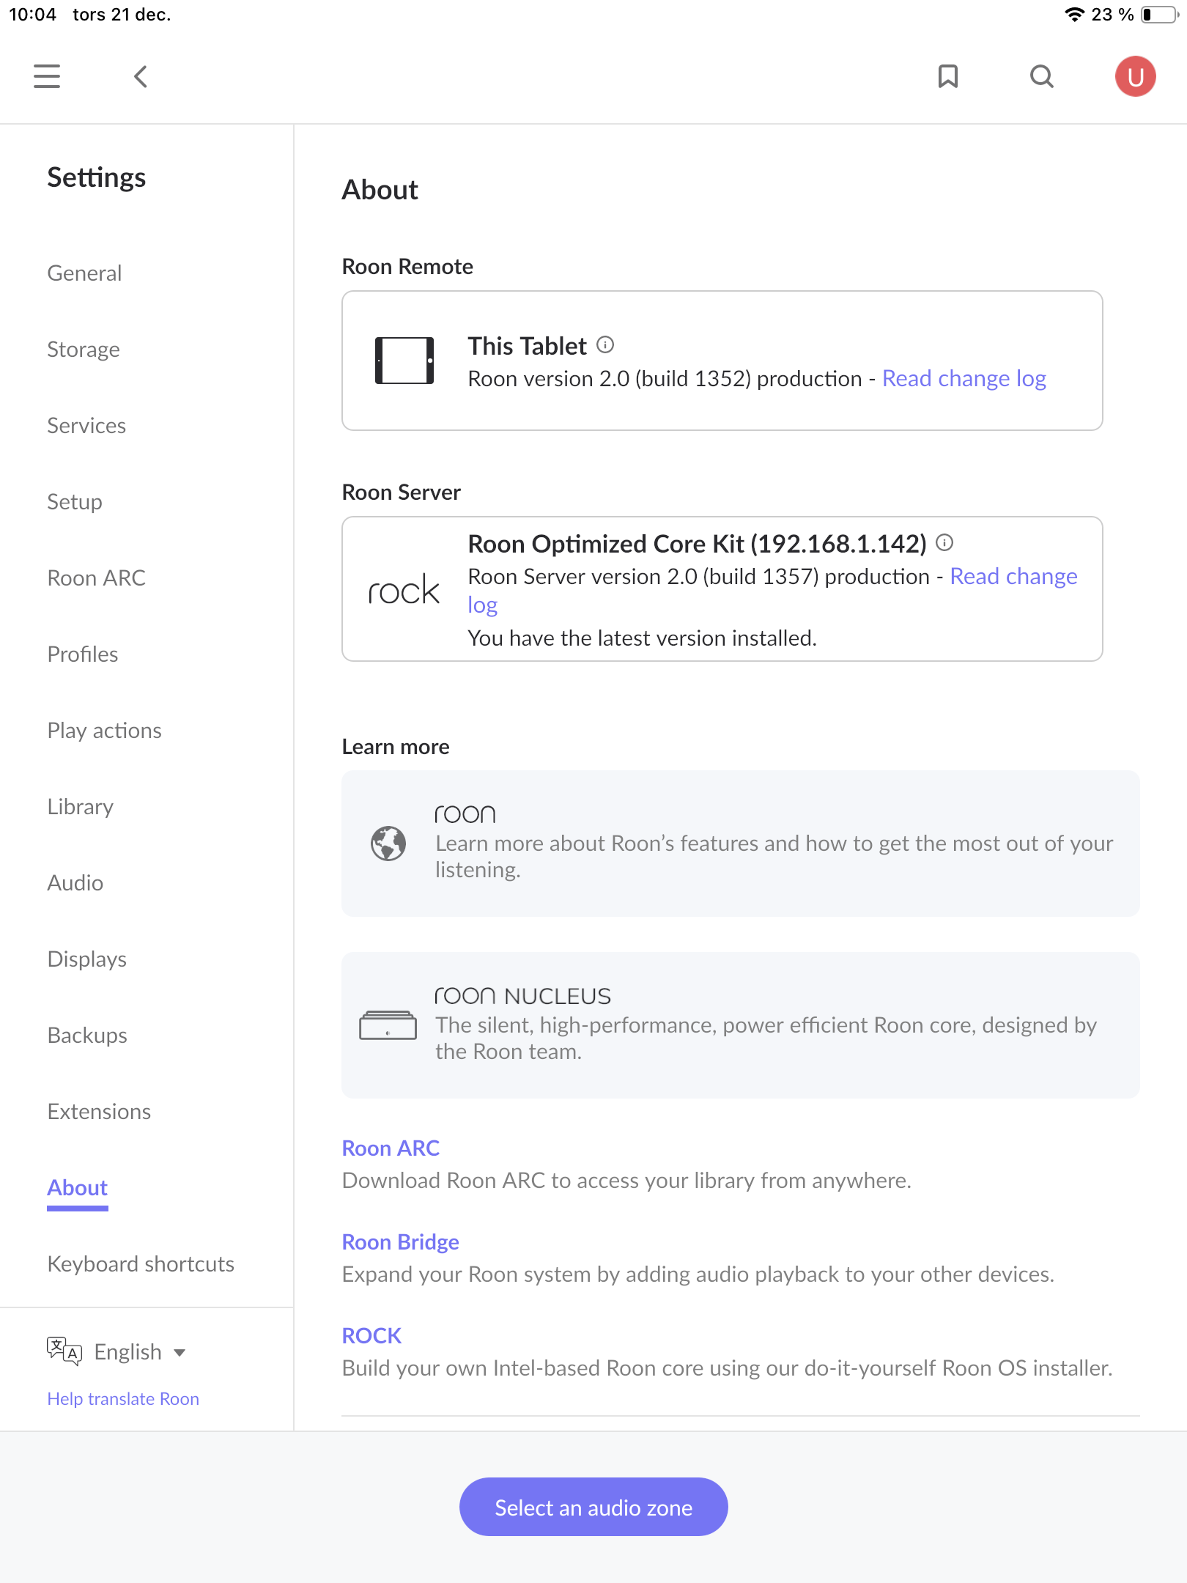This screenshot has width=1187, height=1583.
Task: Expand the English language dropdown
Action: pyautogui.click(x=139, y=1351)
